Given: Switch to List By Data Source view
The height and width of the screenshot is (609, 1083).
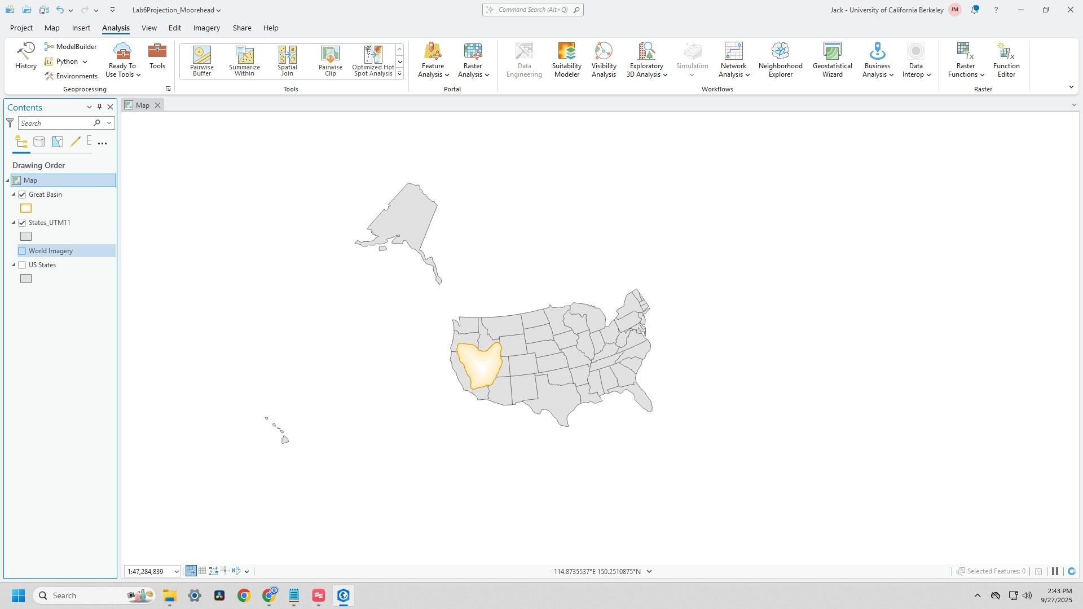Looking at the screenshot, I should pyautogui.click(x=39, y=142).
